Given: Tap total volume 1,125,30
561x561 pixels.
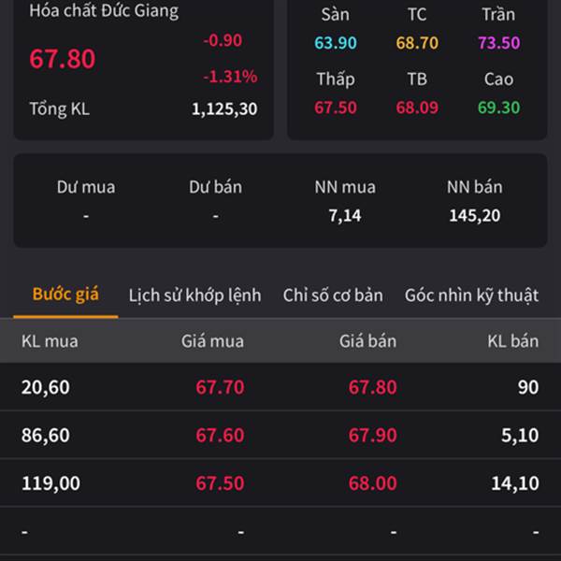Looking at the screenshot, I should point(224,109).
